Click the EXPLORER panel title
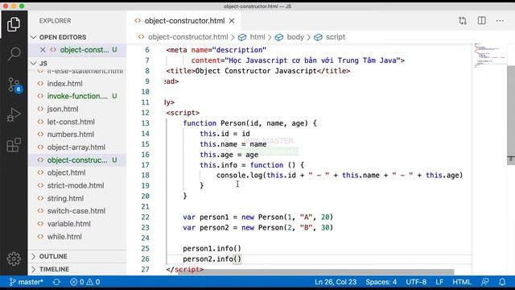 tap(55, 21)
